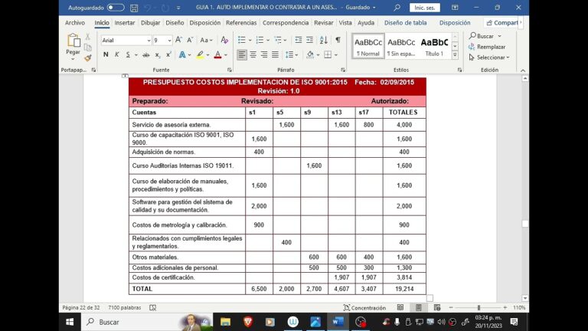Click the justify alignment icon
The image size is (588, 331).
tap(276, 55)
